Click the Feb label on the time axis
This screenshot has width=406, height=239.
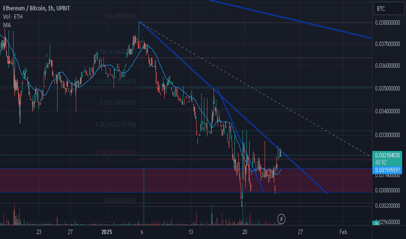pos(343,232)
